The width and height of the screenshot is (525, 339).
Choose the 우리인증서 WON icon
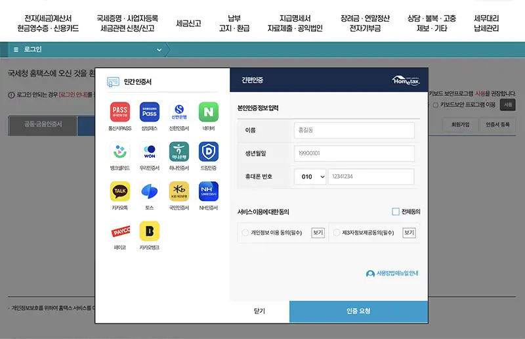point(150,152)
